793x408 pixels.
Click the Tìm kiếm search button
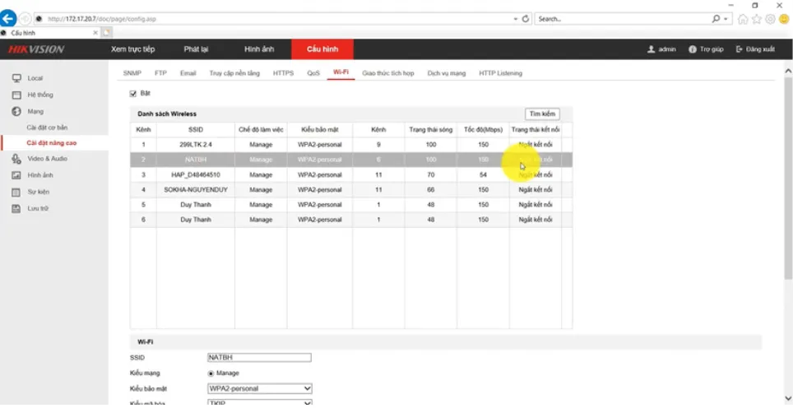(x=542, y=114)
